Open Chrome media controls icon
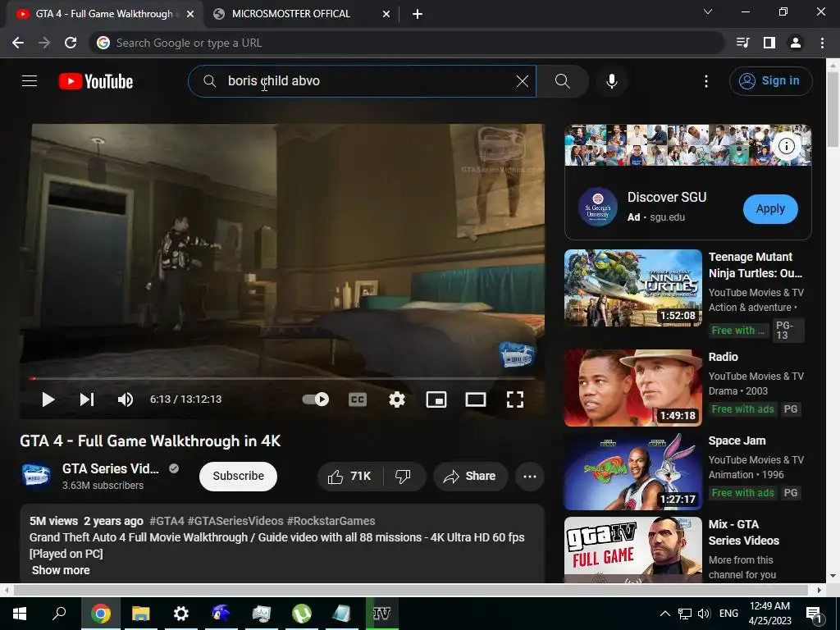The height and width of the screenshot is (630, 840). (743, 43)
